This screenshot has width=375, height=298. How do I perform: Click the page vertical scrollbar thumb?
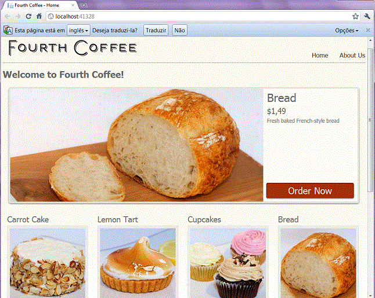point(370,120)
